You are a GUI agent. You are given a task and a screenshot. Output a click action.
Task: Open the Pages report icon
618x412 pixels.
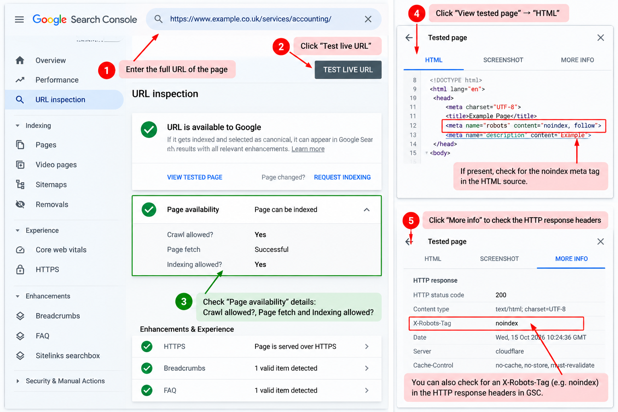coord(20,145)
